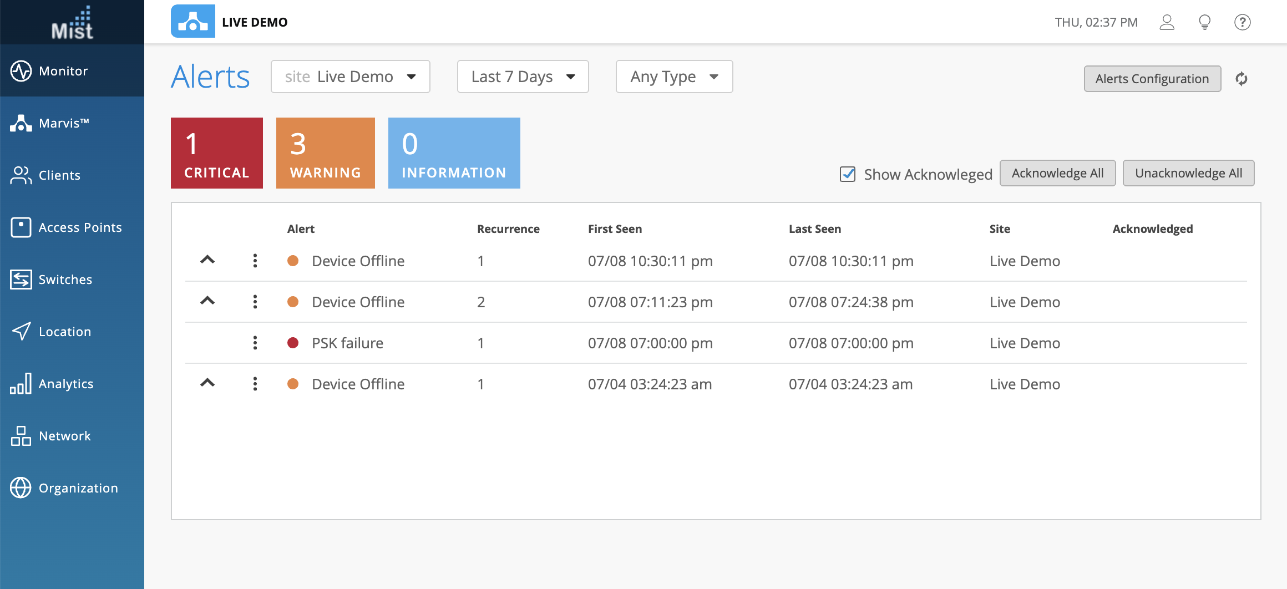Select the blue Information alerts tile
This screenshot has width=1287, height=589.
tap(454, 153)
